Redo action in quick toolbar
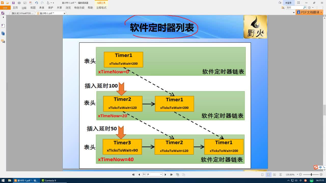The width and height of the screenshot is (326, 183). pyautogui.click(x=42, y=3)
